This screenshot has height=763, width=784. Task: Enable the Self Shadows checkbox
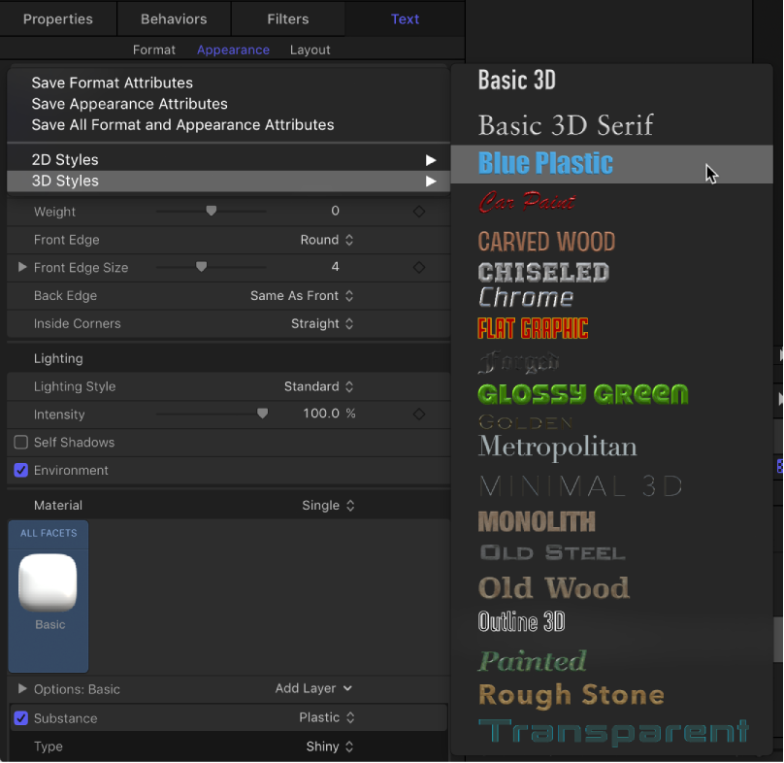tap(20, 443)
